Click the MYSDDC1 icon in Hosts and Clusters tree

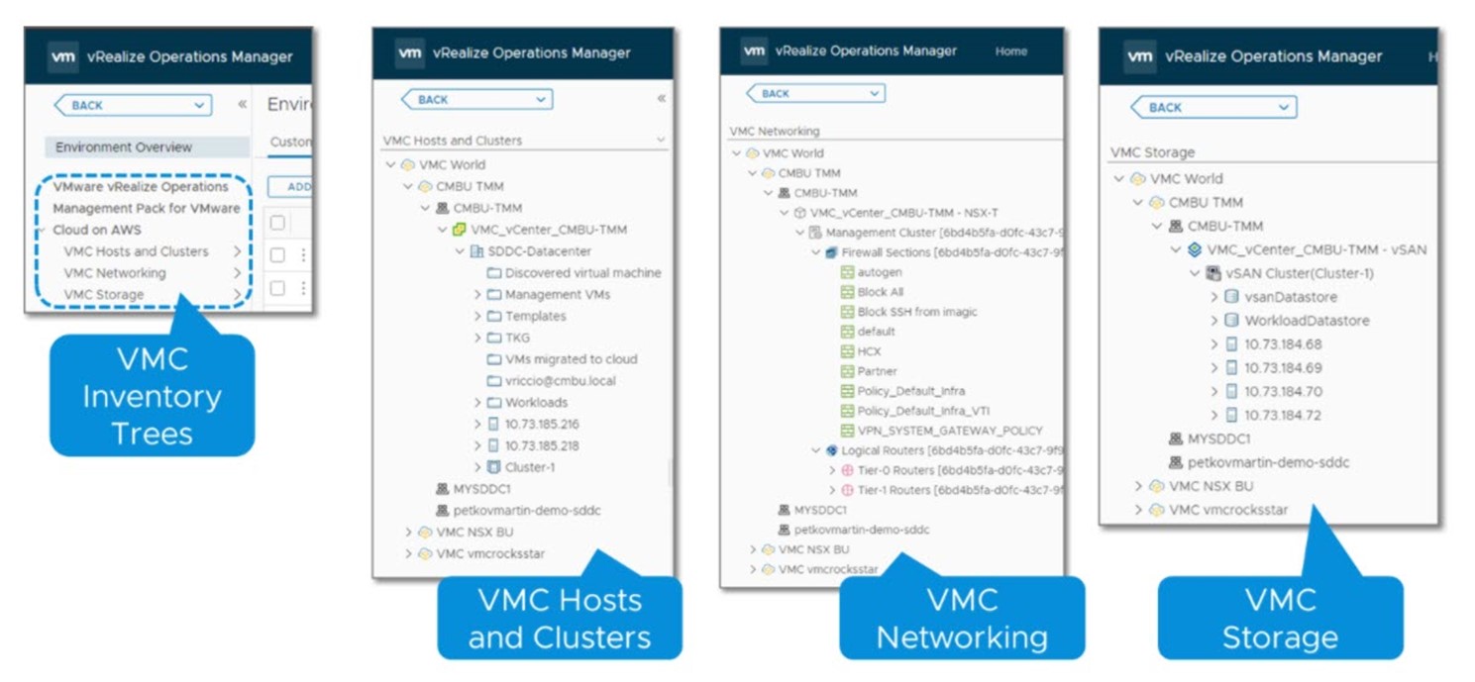[x=443, y=489]
